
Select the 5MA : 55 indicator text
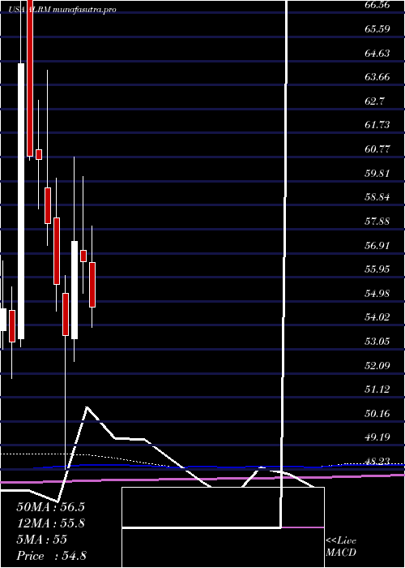(42, 539)
